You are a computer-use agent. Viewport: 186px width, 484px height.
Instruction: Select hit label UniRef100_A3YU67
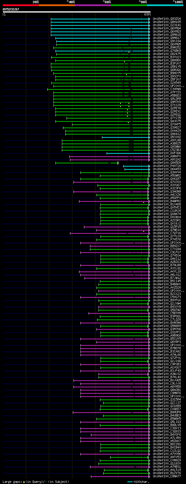coord(167,185)
